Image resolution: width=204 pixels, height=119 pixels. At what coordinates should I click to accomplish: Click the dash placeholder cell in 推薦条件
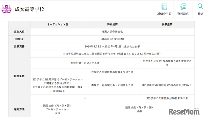85,98
